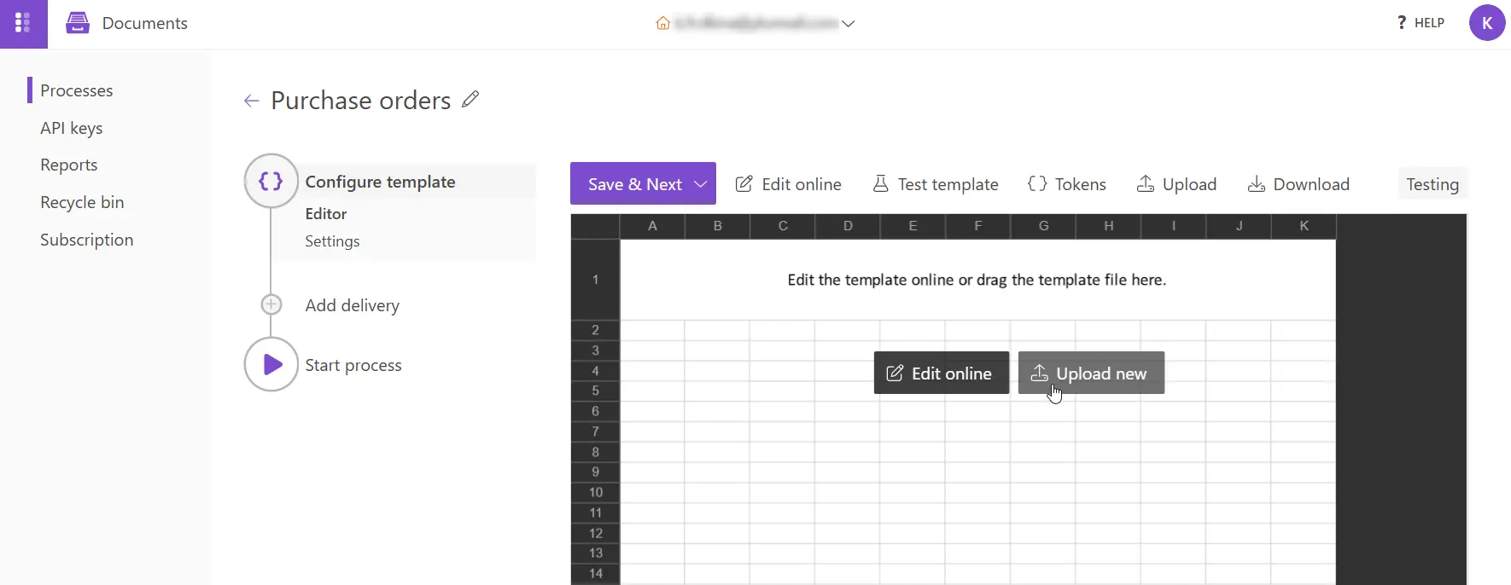
Task: Open the HELP link
Action: click(x=1421, y=23)
